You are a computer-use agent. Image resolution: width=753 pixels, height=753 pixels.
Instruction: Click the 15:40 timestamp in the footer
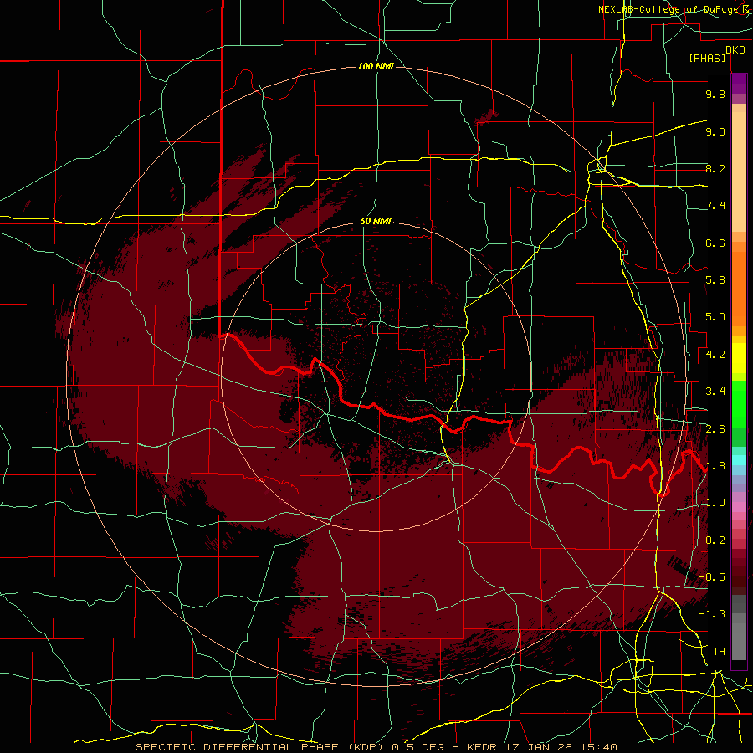coord(598,747)
